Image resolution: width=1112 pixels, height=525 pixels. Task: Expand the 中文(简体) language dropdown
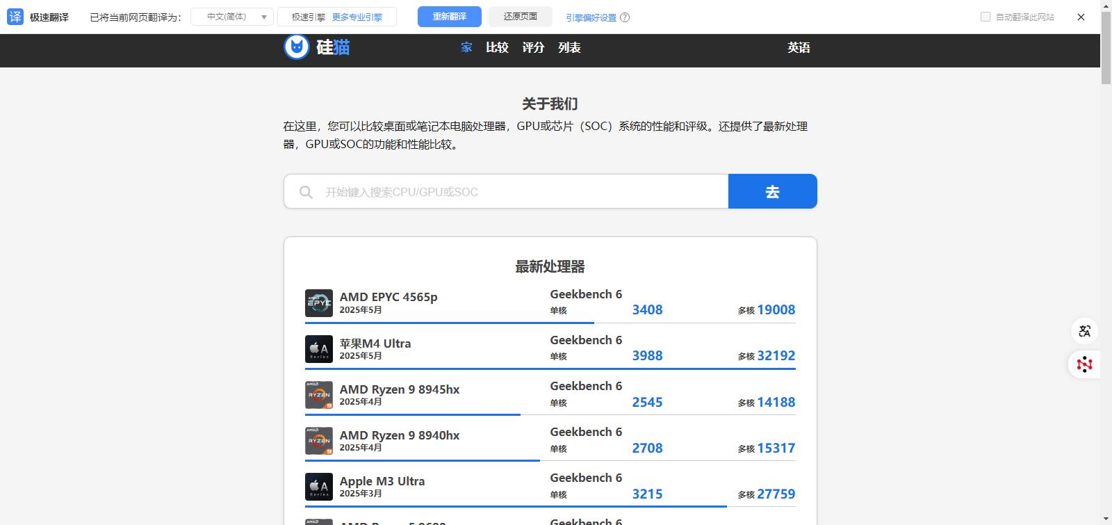[x=232, y=17]
